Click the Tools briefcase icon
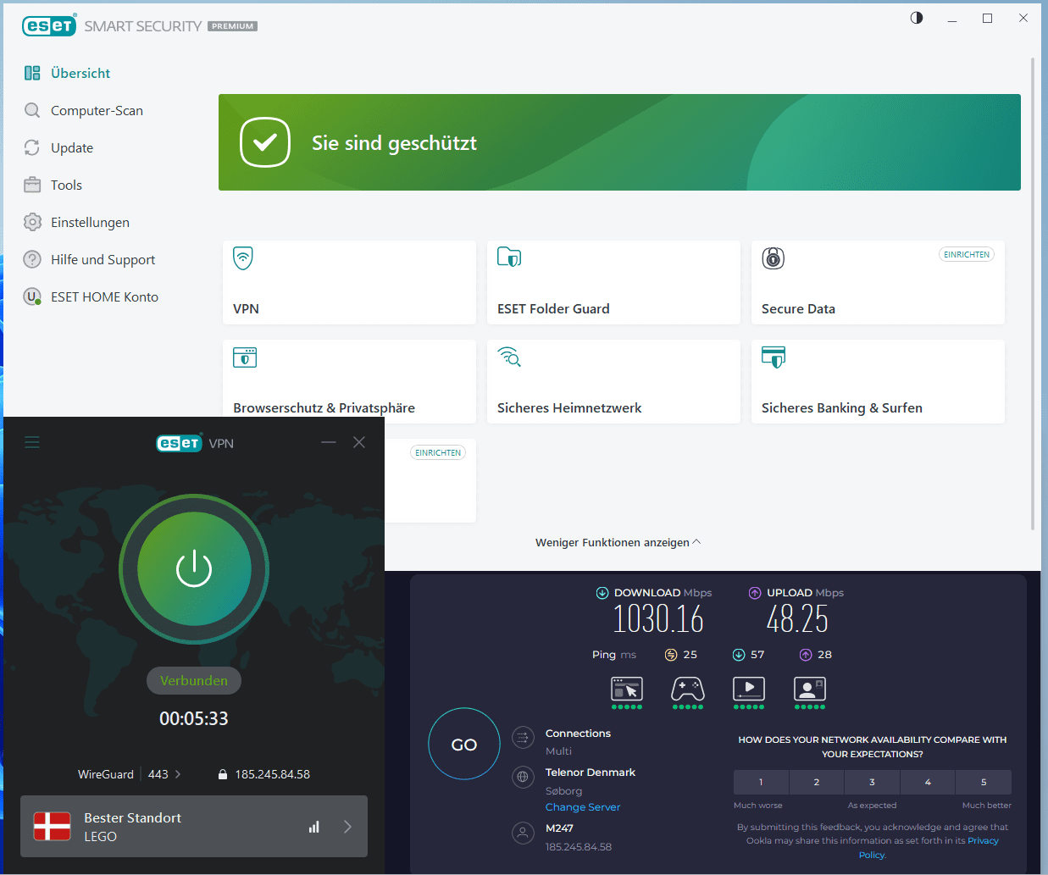The height and width of the screenshot is (875, 1048). coord(32,185)
